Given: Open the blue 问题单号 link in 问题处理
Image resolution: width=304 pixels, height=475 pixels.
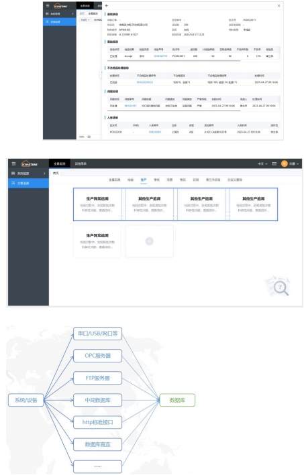Looking at the screenshot, I should coord(130,106).
